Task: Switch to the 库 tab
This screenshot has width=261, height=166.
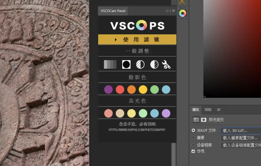Action: [x=219, y=110]
